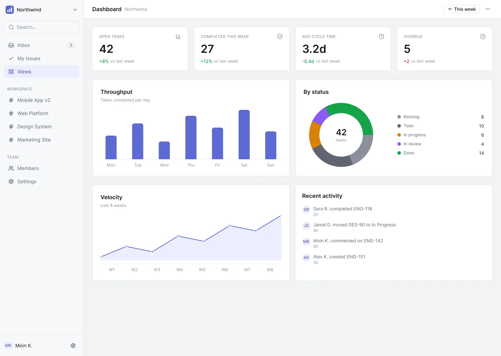Viewport: 501px width, 356px height.
Task: Open the Design System project
Action: click(42, 127)
